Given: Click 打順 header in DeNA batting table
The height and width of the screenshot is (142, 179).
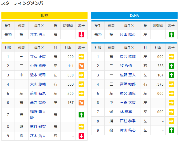Looking at the screenshot, I should (x=98, y=48).
